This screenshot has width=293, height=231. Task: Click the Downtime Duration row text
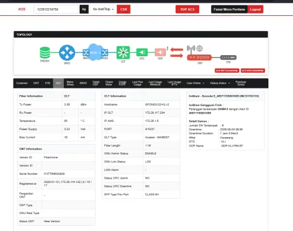(x=213, y=133)
